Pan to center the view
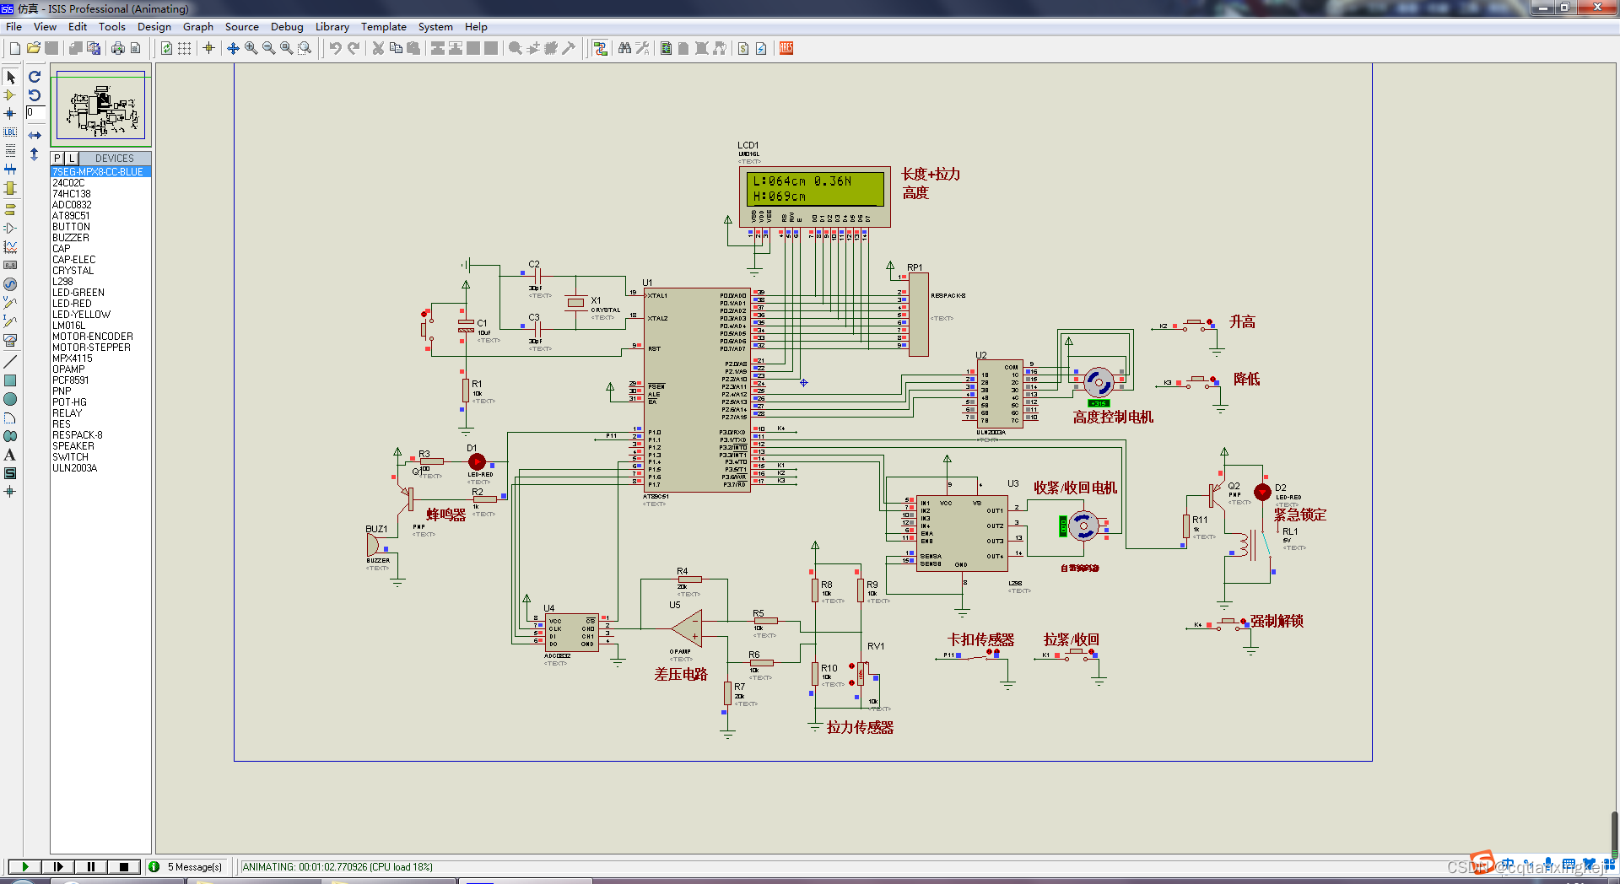1620x884 pixels. coord(233,48)
